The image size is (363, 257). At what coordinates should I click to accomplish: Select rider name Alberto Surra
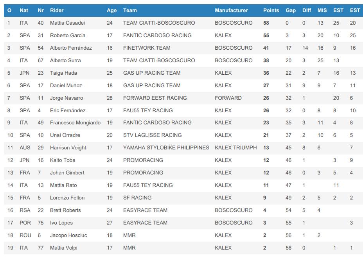tap(65, 60)
